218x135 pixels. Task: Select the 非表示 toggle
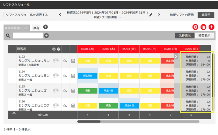(x=206, y=15)
